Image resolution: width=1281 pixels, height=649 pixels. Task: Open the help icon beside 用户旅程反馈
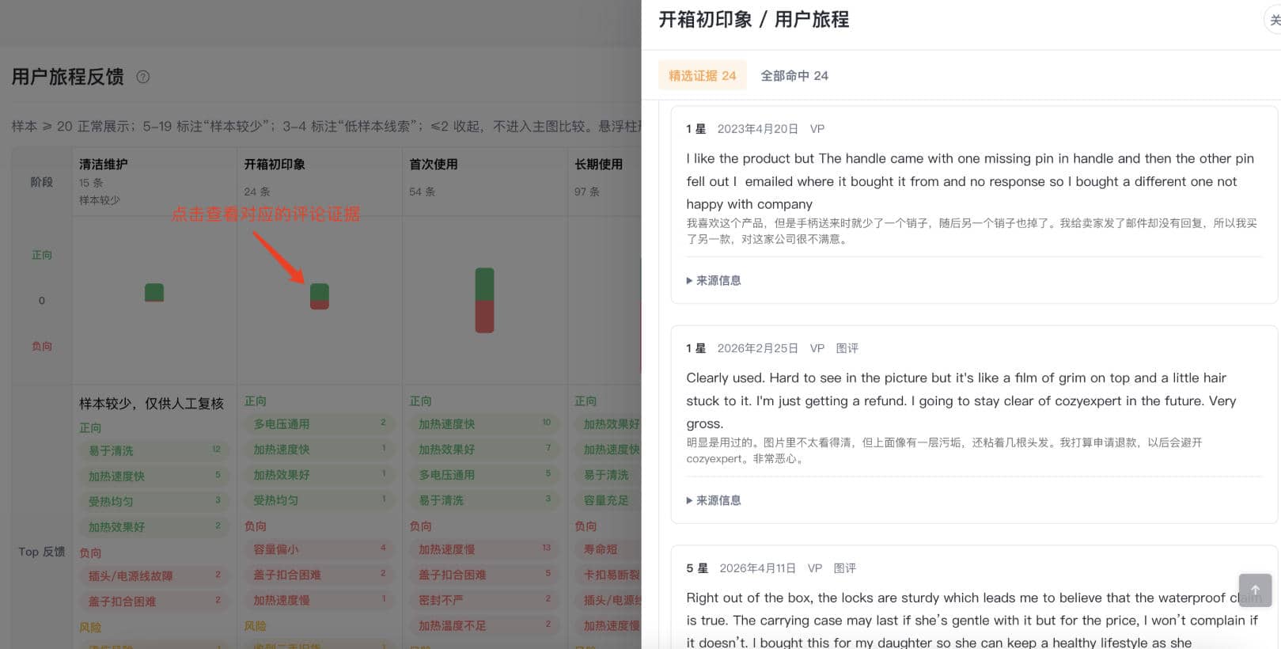(x=143, y=77)
